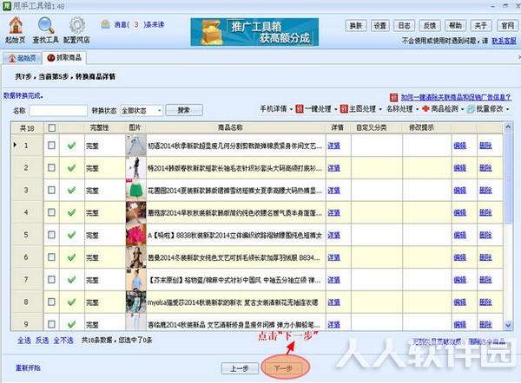The width and height of the screenshot is (521, 383).
Task: Check the checkbox for row 6
Action: coord(51,257)
